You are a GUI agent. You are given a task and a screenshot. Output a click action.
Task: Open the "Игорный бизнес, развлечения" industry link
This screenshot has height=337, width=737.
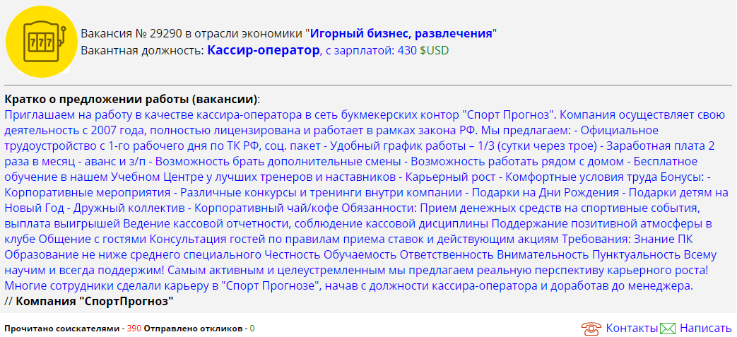401,33
